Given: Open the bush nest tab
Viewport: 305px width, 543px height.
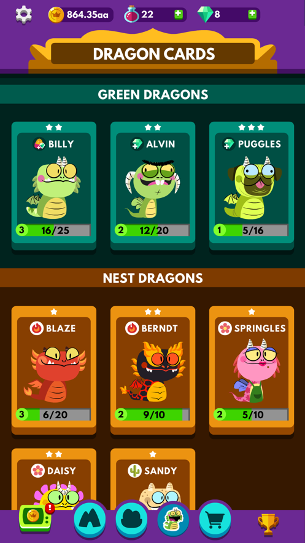Looking at the screenshot, I should [x=131, y=520].
